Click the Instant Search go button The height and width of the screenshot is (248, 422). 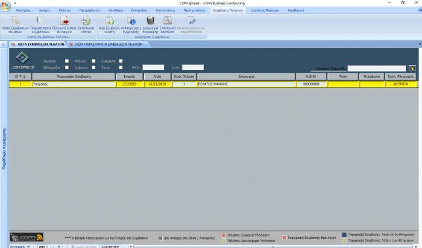pos(412,68)
